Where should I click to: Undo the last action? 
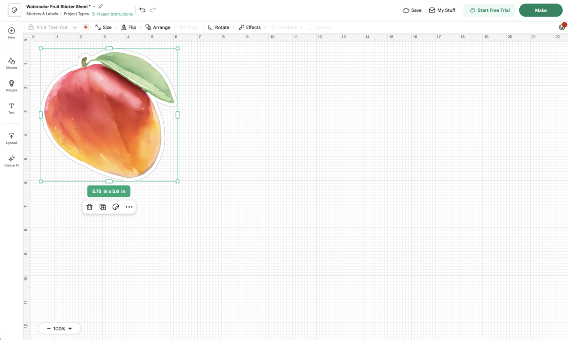(x=142, y=10)
